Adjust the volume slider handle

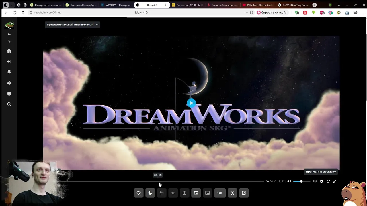pos(301,181)
